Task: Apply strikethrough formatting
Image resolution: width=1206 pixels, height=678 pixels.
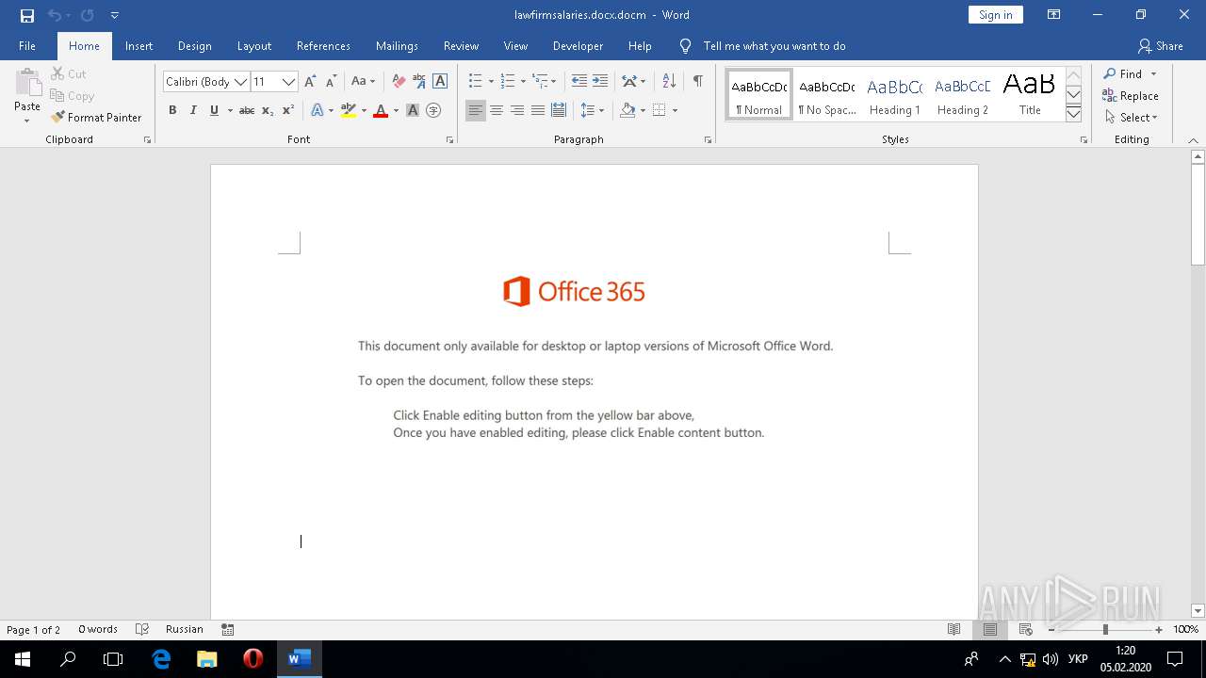Action: click(x=247, y=110)
